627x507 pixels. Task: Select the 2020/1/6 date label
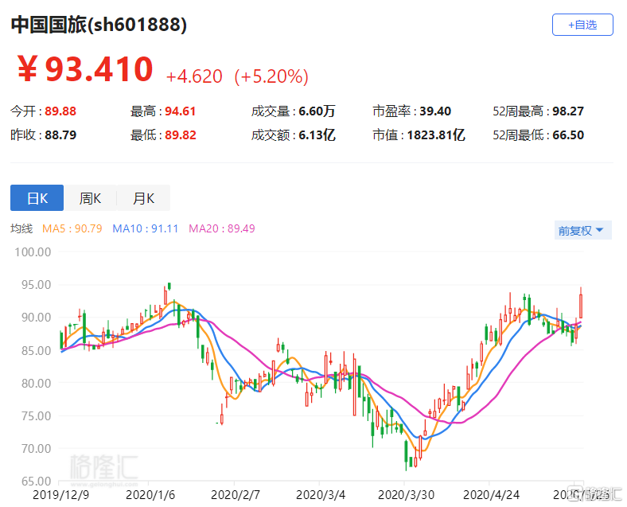point(150,495)
